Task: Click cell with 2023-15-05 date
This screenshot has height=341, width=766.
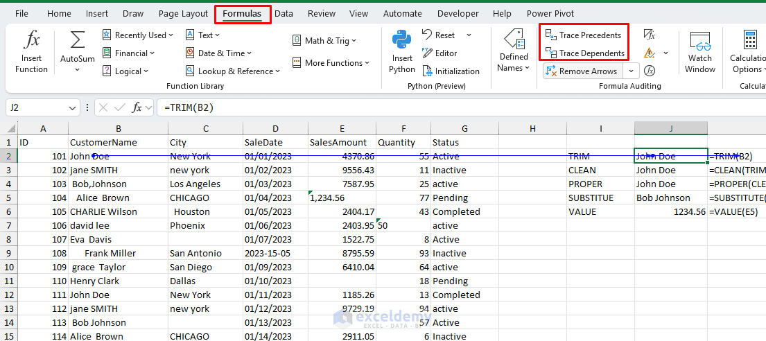Action: [275, 253]
